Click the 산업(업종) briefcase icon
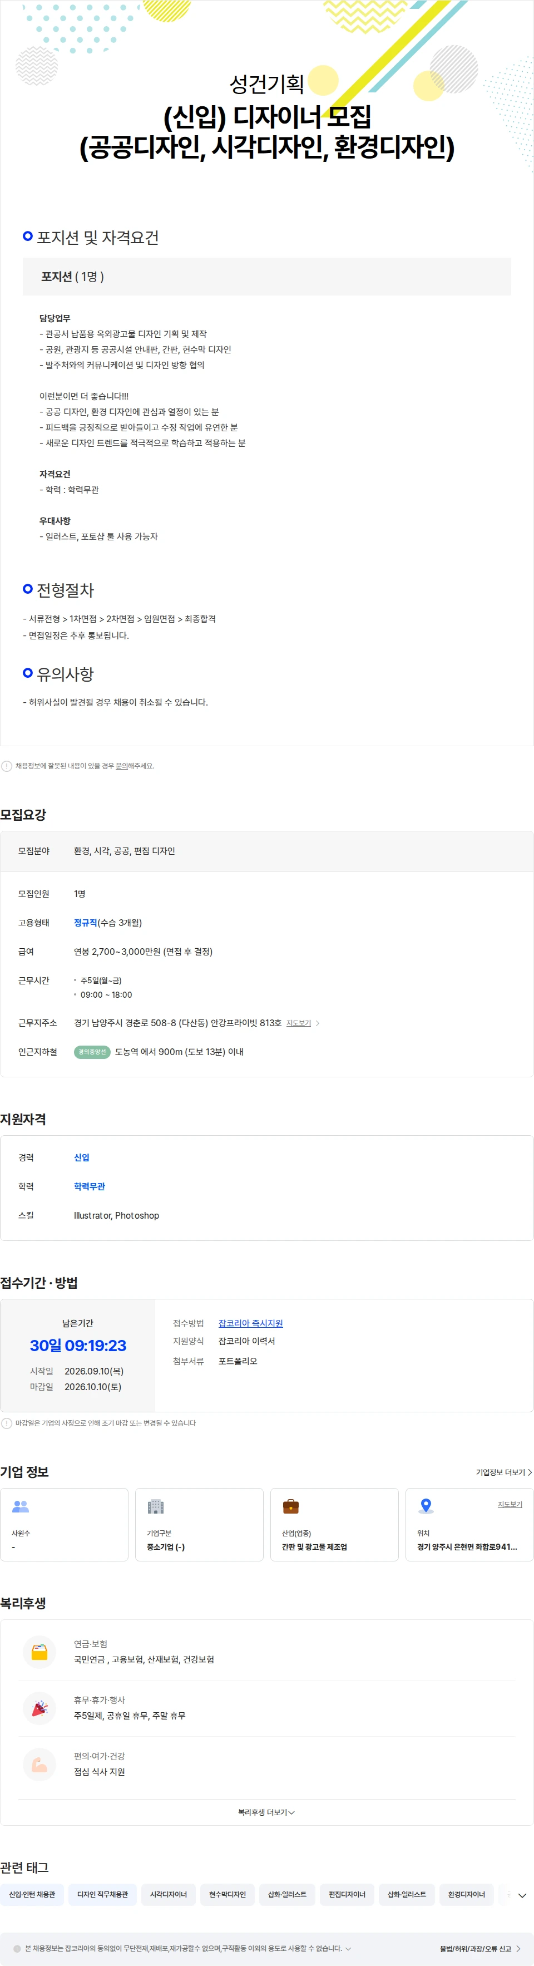This screenshot has height=1966, width=534. click(x=291, y=1506)
